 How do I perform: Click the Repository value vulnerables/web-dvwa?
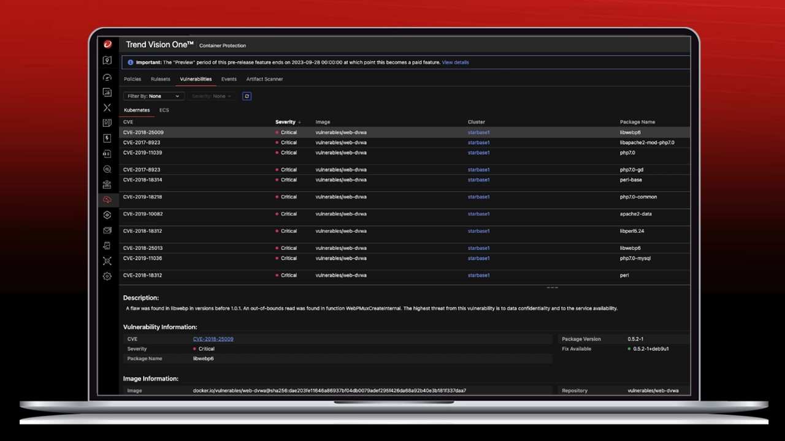click(653, 391)
